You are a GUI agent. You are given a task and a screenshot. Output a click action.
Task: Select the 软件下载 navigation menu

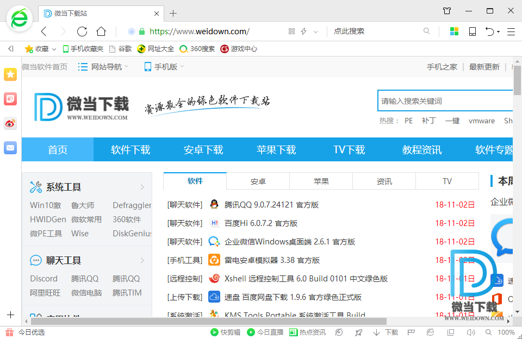pyautogui.click(x=130, y=150)
